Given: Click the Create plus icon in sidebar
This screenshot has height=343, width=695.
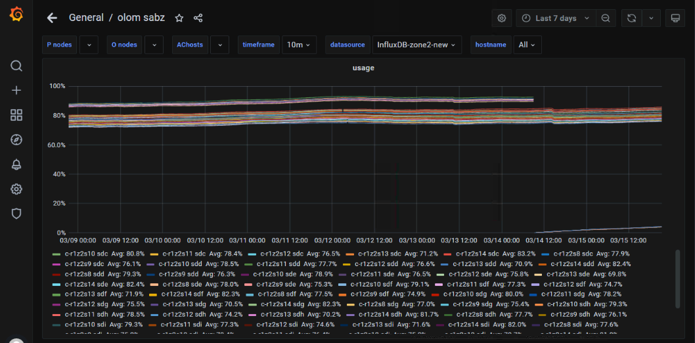Looking at the screenshot, I should tap(16, 91).
